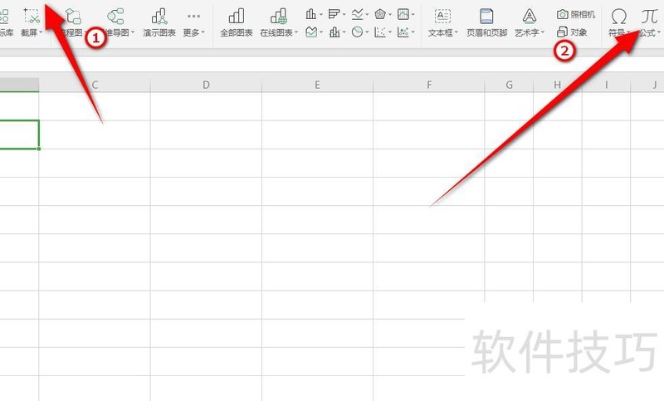
Task: Open the mind map (思维导图) icon
Action: tap(115, 17)
